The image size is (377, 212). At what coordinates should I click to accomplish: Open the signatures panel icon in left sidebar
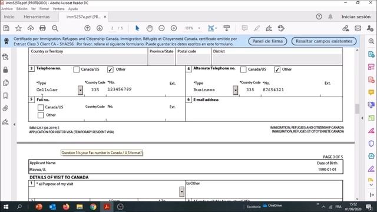[x=5, y=122]
